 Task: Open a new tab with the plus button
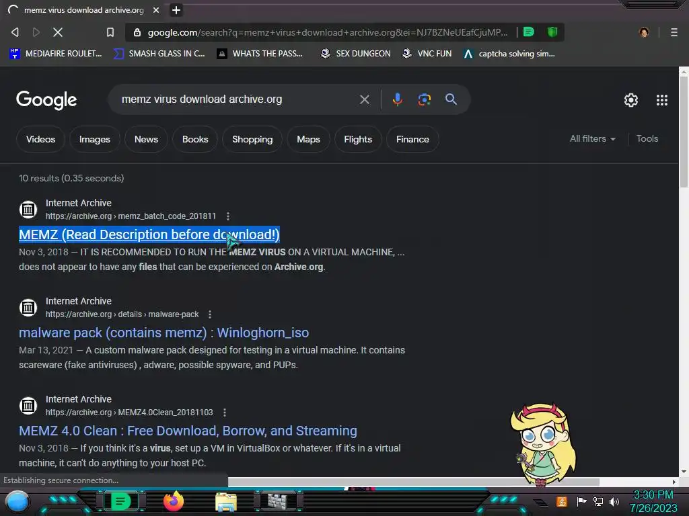(176, 10)
